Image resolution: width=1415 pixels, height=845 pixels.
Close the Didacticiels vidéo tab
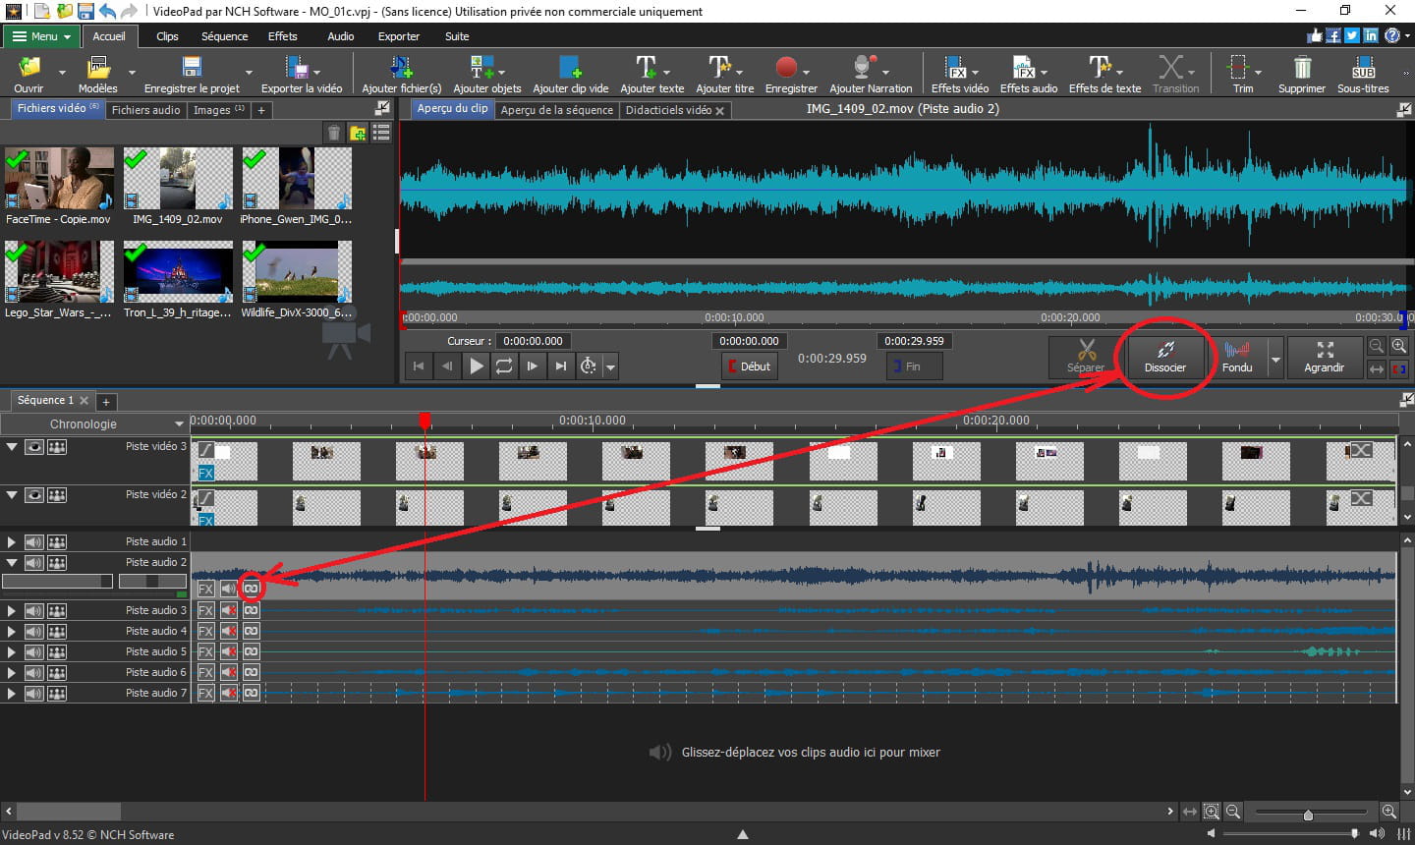pos(719,111)
